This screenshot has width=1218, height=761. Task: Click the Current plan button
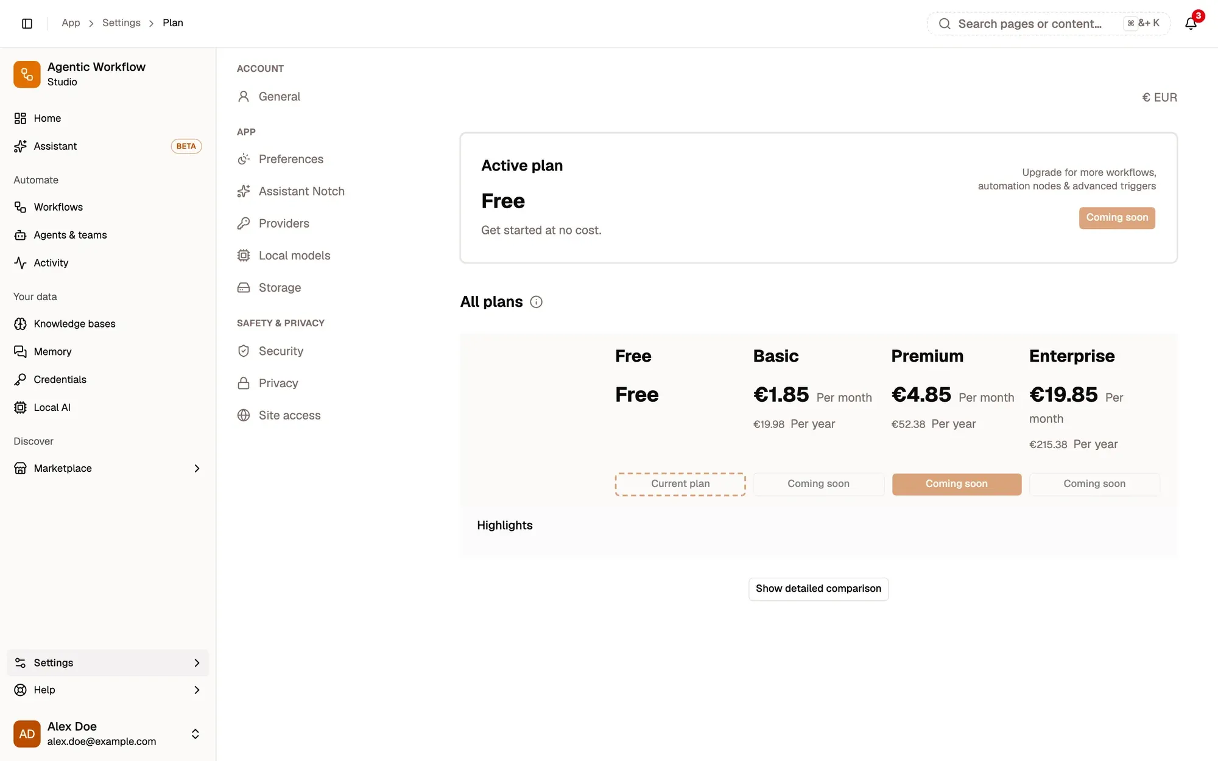680,484
